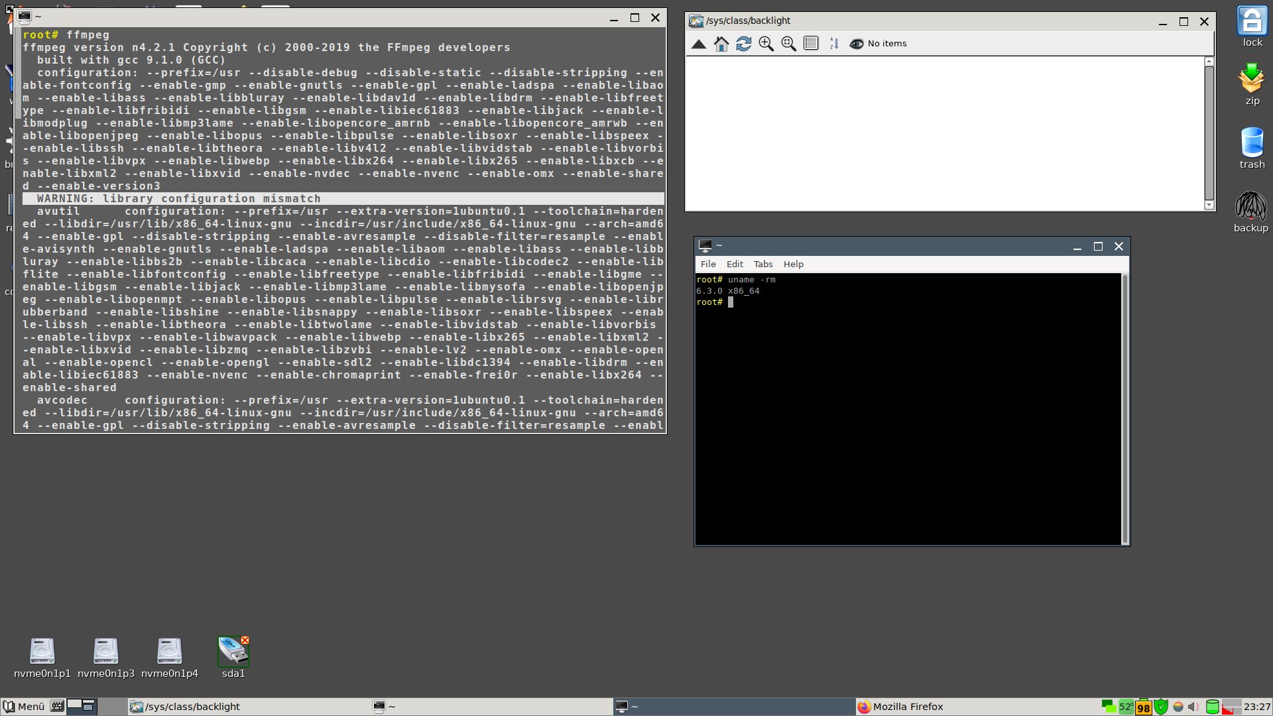Open the trash desktop icon

point(1252,148)
